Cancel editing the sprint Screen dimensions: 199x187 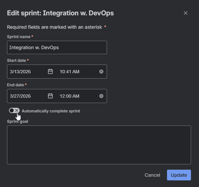point(152,175)
